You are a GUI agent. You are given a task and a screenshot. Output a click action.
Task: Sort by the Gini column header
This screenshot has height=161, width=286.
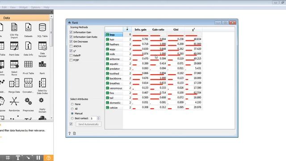click(176, 30)
